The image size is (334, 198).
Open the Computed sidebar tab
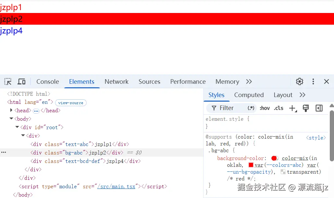[x=249, y=95]
